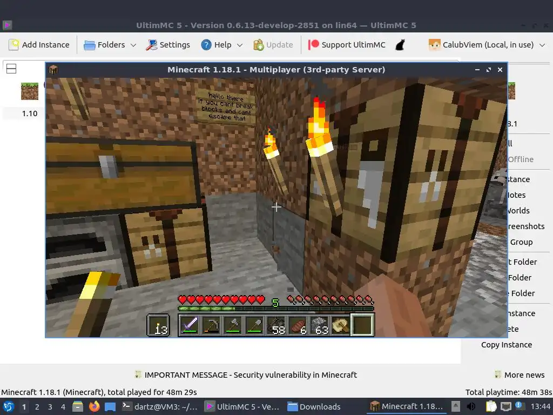Close the Minecraft 1.18.1 window
Screen dimensions: 553x415
500,70
